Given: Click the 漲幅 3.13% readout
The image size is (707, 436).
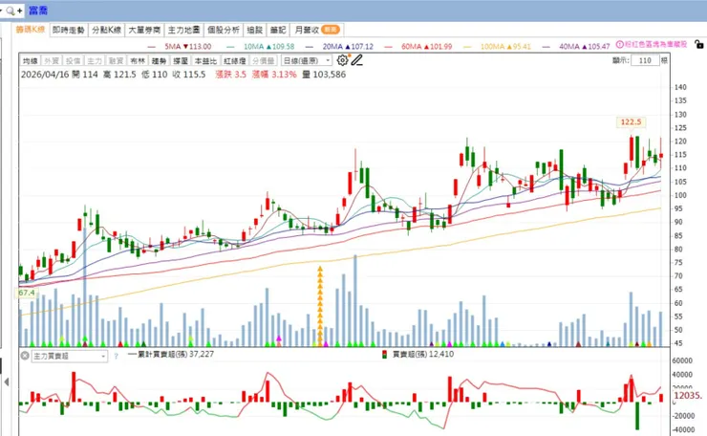Looking at the screenshot, I should tap(274, 75).
